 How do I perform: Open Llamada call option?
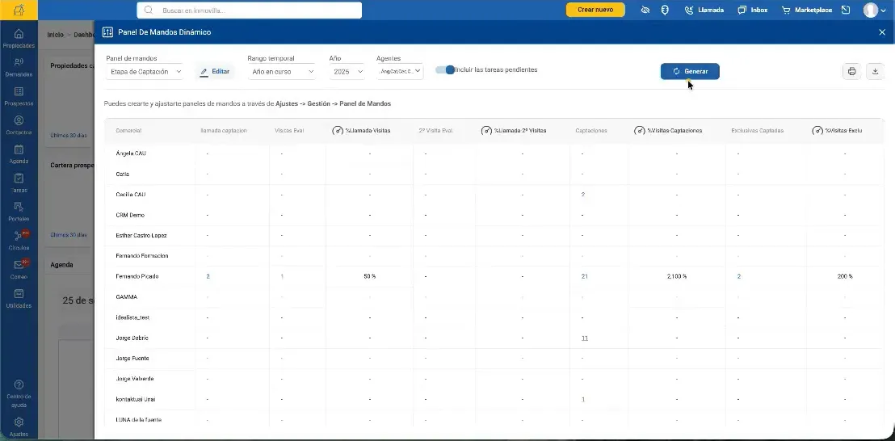point(704,10)
